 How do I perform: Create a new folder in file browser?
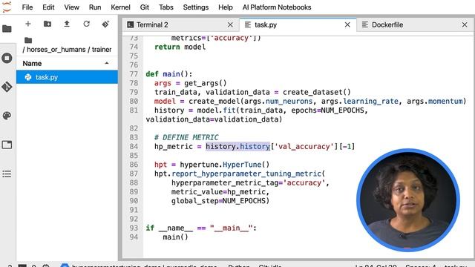click(47, 24)
